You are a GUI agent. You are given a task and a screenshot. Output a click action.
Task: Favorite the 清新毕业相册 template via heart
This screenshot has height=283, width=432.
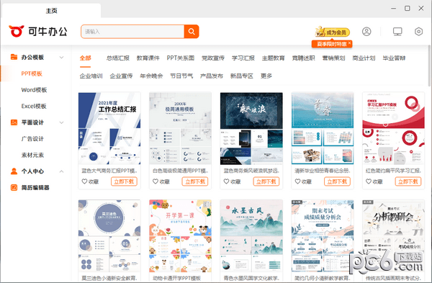pos(297,181)
